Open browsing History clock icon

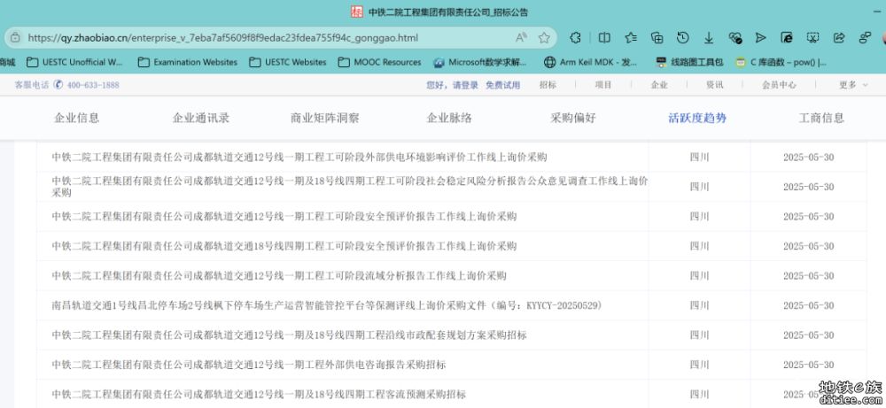(682, 38)
